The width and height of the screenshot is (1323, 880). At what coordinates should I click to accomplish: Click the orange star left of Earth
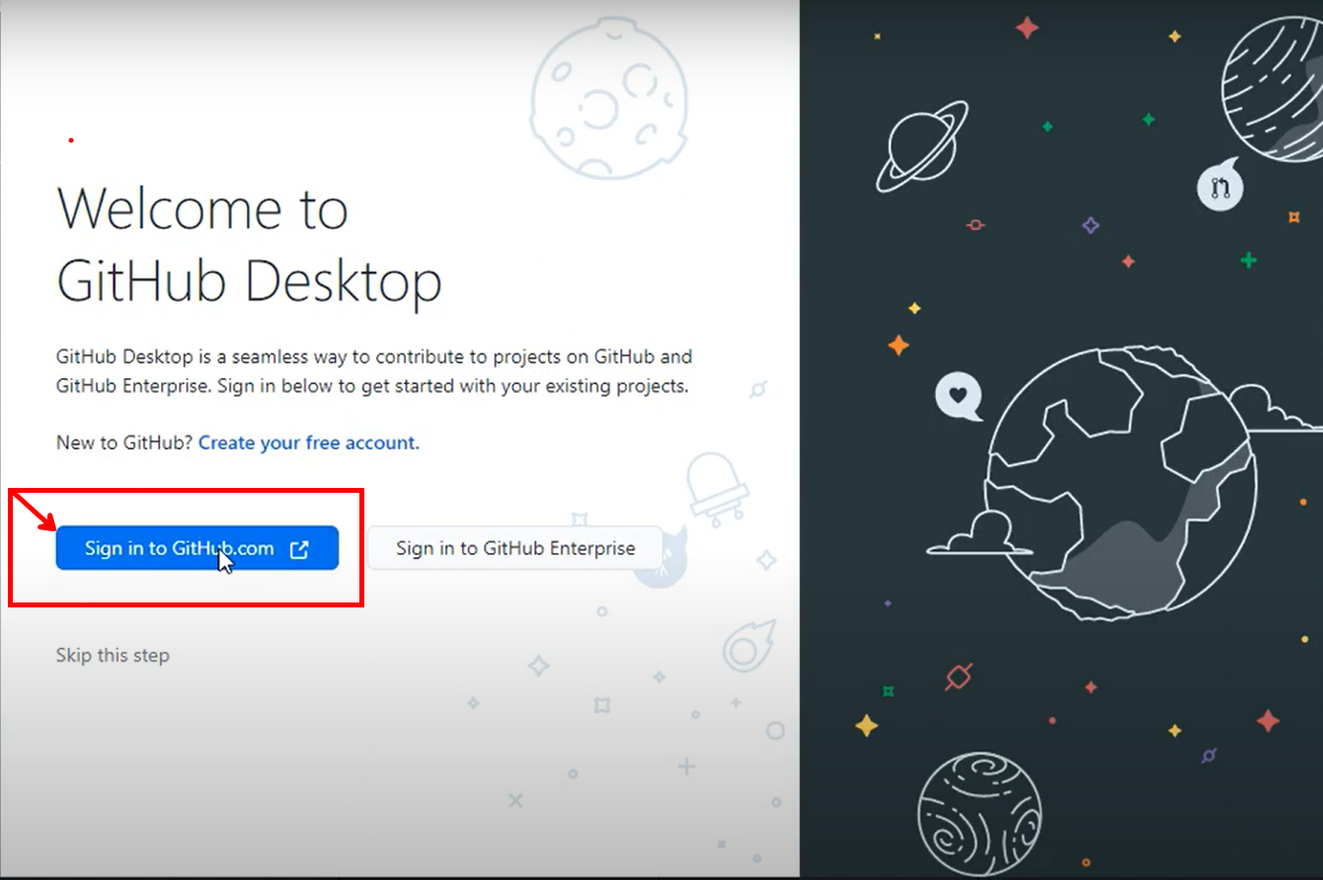click(898, 345)
